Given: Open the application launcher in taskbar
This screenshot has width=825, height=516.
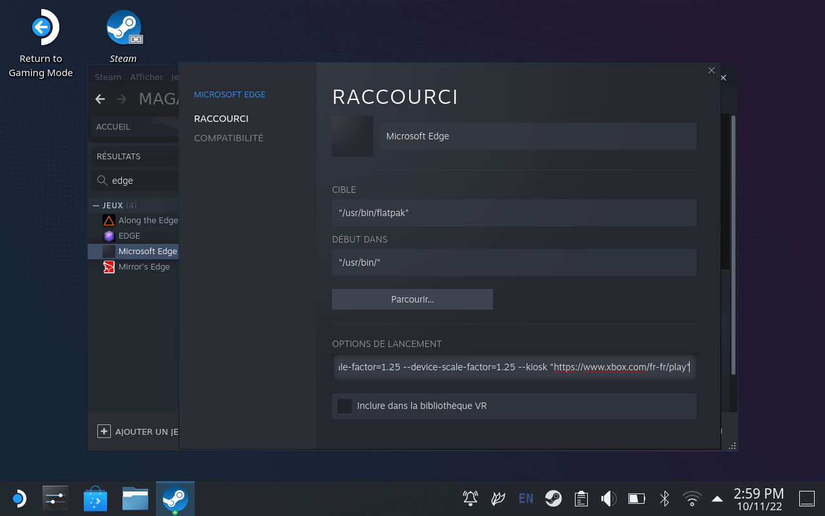Looking at the screenshot, I should click(x=19, y=499).
